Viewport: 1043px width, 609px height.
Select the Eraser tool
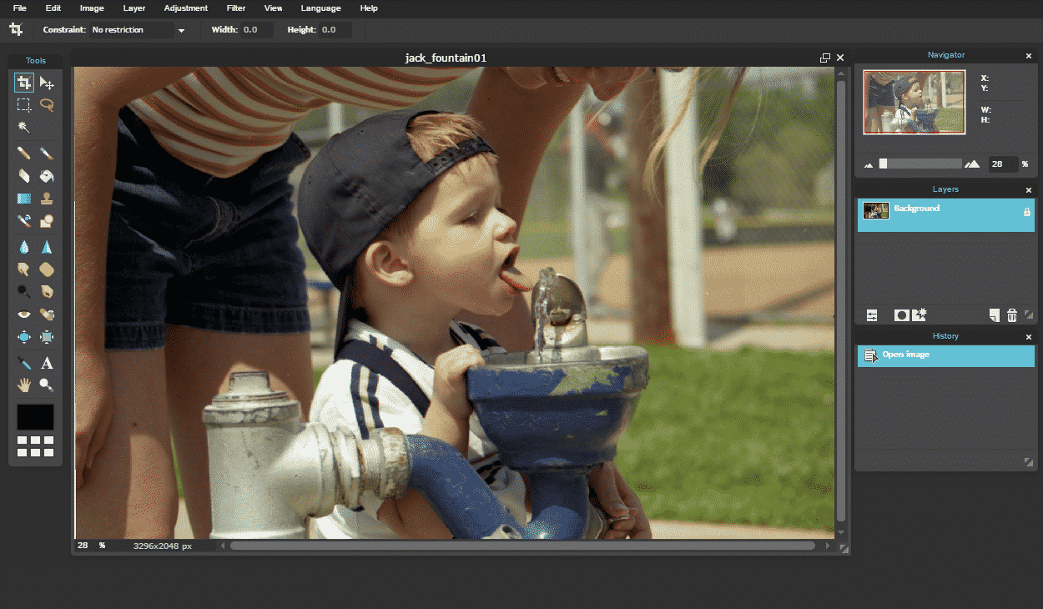click(24, 176)
